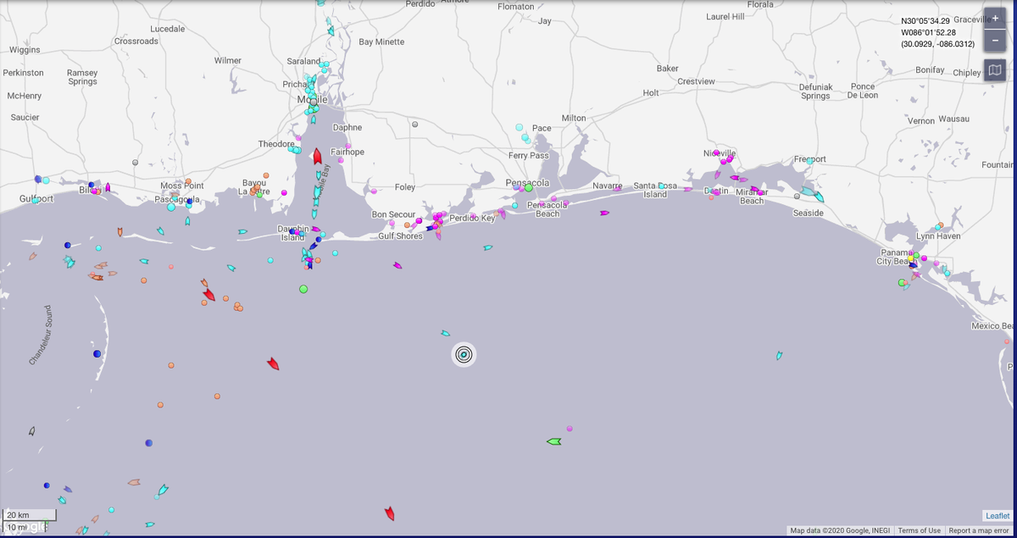The image size is (1017, 538).
Task: Select the green circle marker at Pensacola
Action: [528, 188]
